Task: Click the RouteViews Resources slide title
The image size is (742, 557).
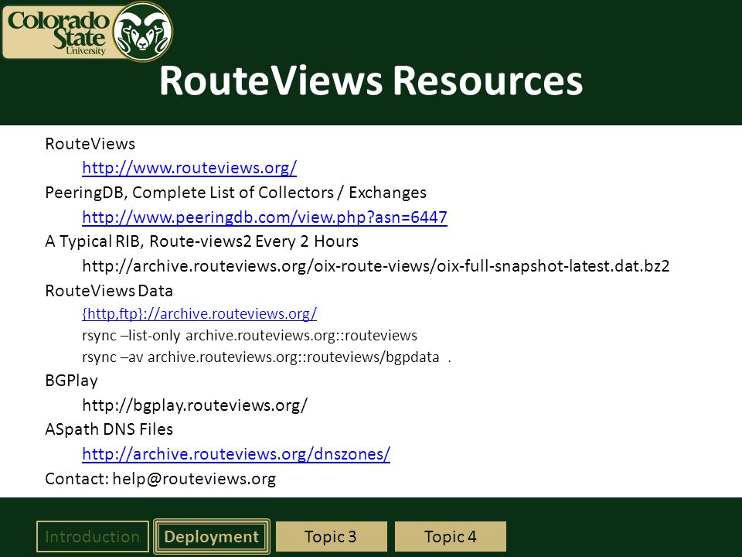Action: (x=371, y=80)
